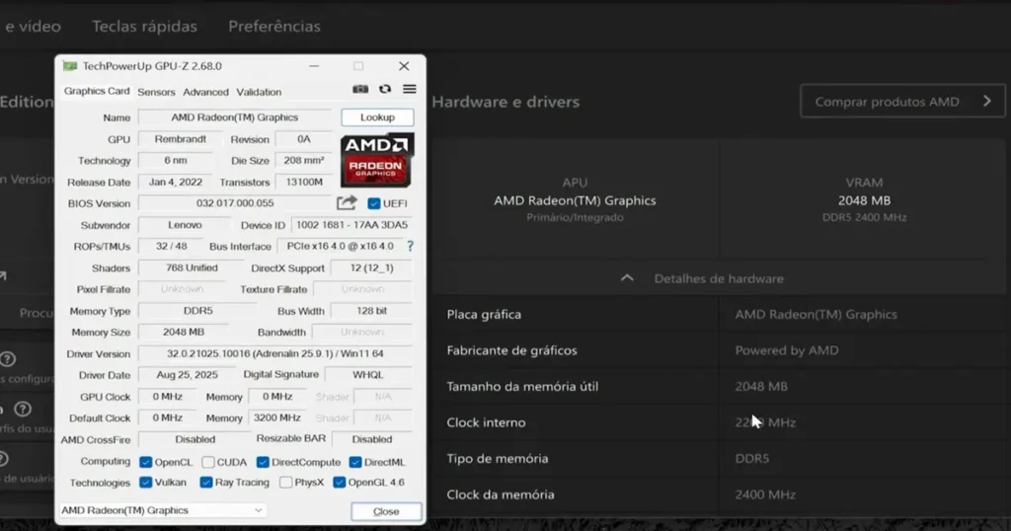Click the Driver Date field Aug 25, 2025
This screenshot has width=1011, height=531.
pyautogui.click(x=187, y=374)
